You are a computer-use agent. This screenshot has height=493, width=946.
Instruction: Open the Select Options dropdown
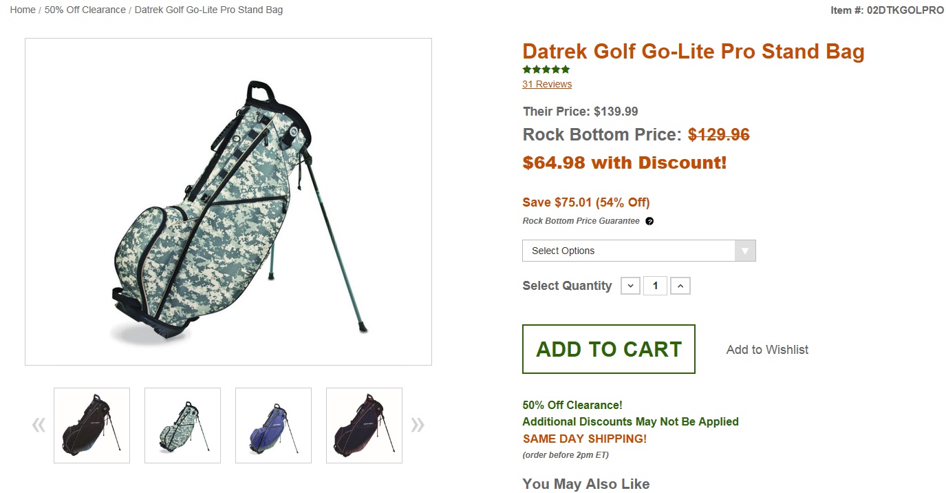point(628,251)
